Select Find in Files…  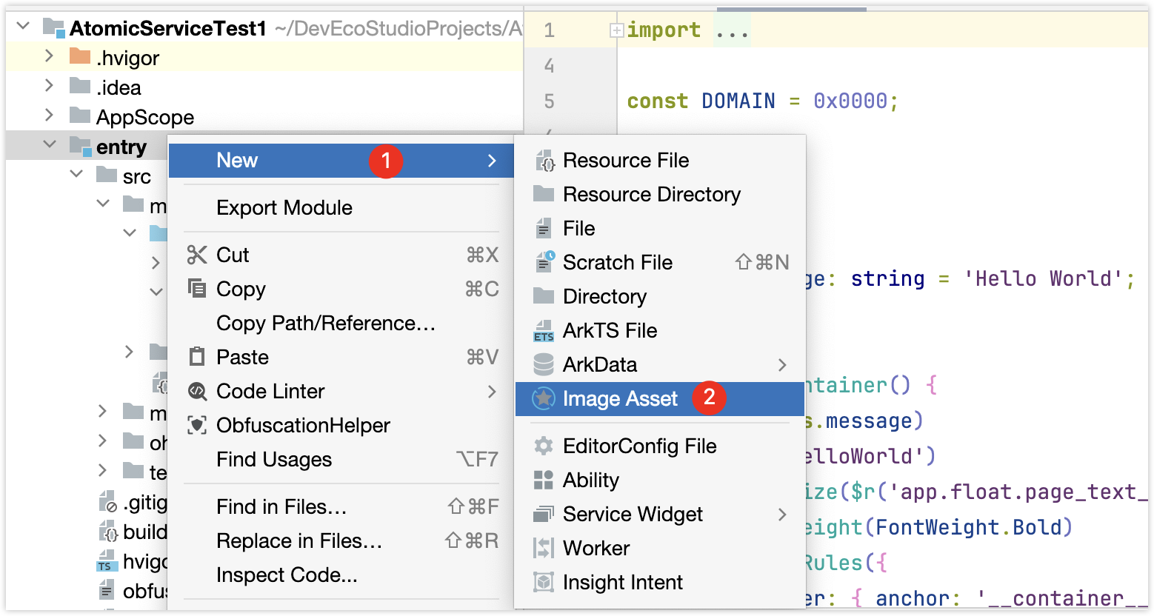[x=341, y=506]
